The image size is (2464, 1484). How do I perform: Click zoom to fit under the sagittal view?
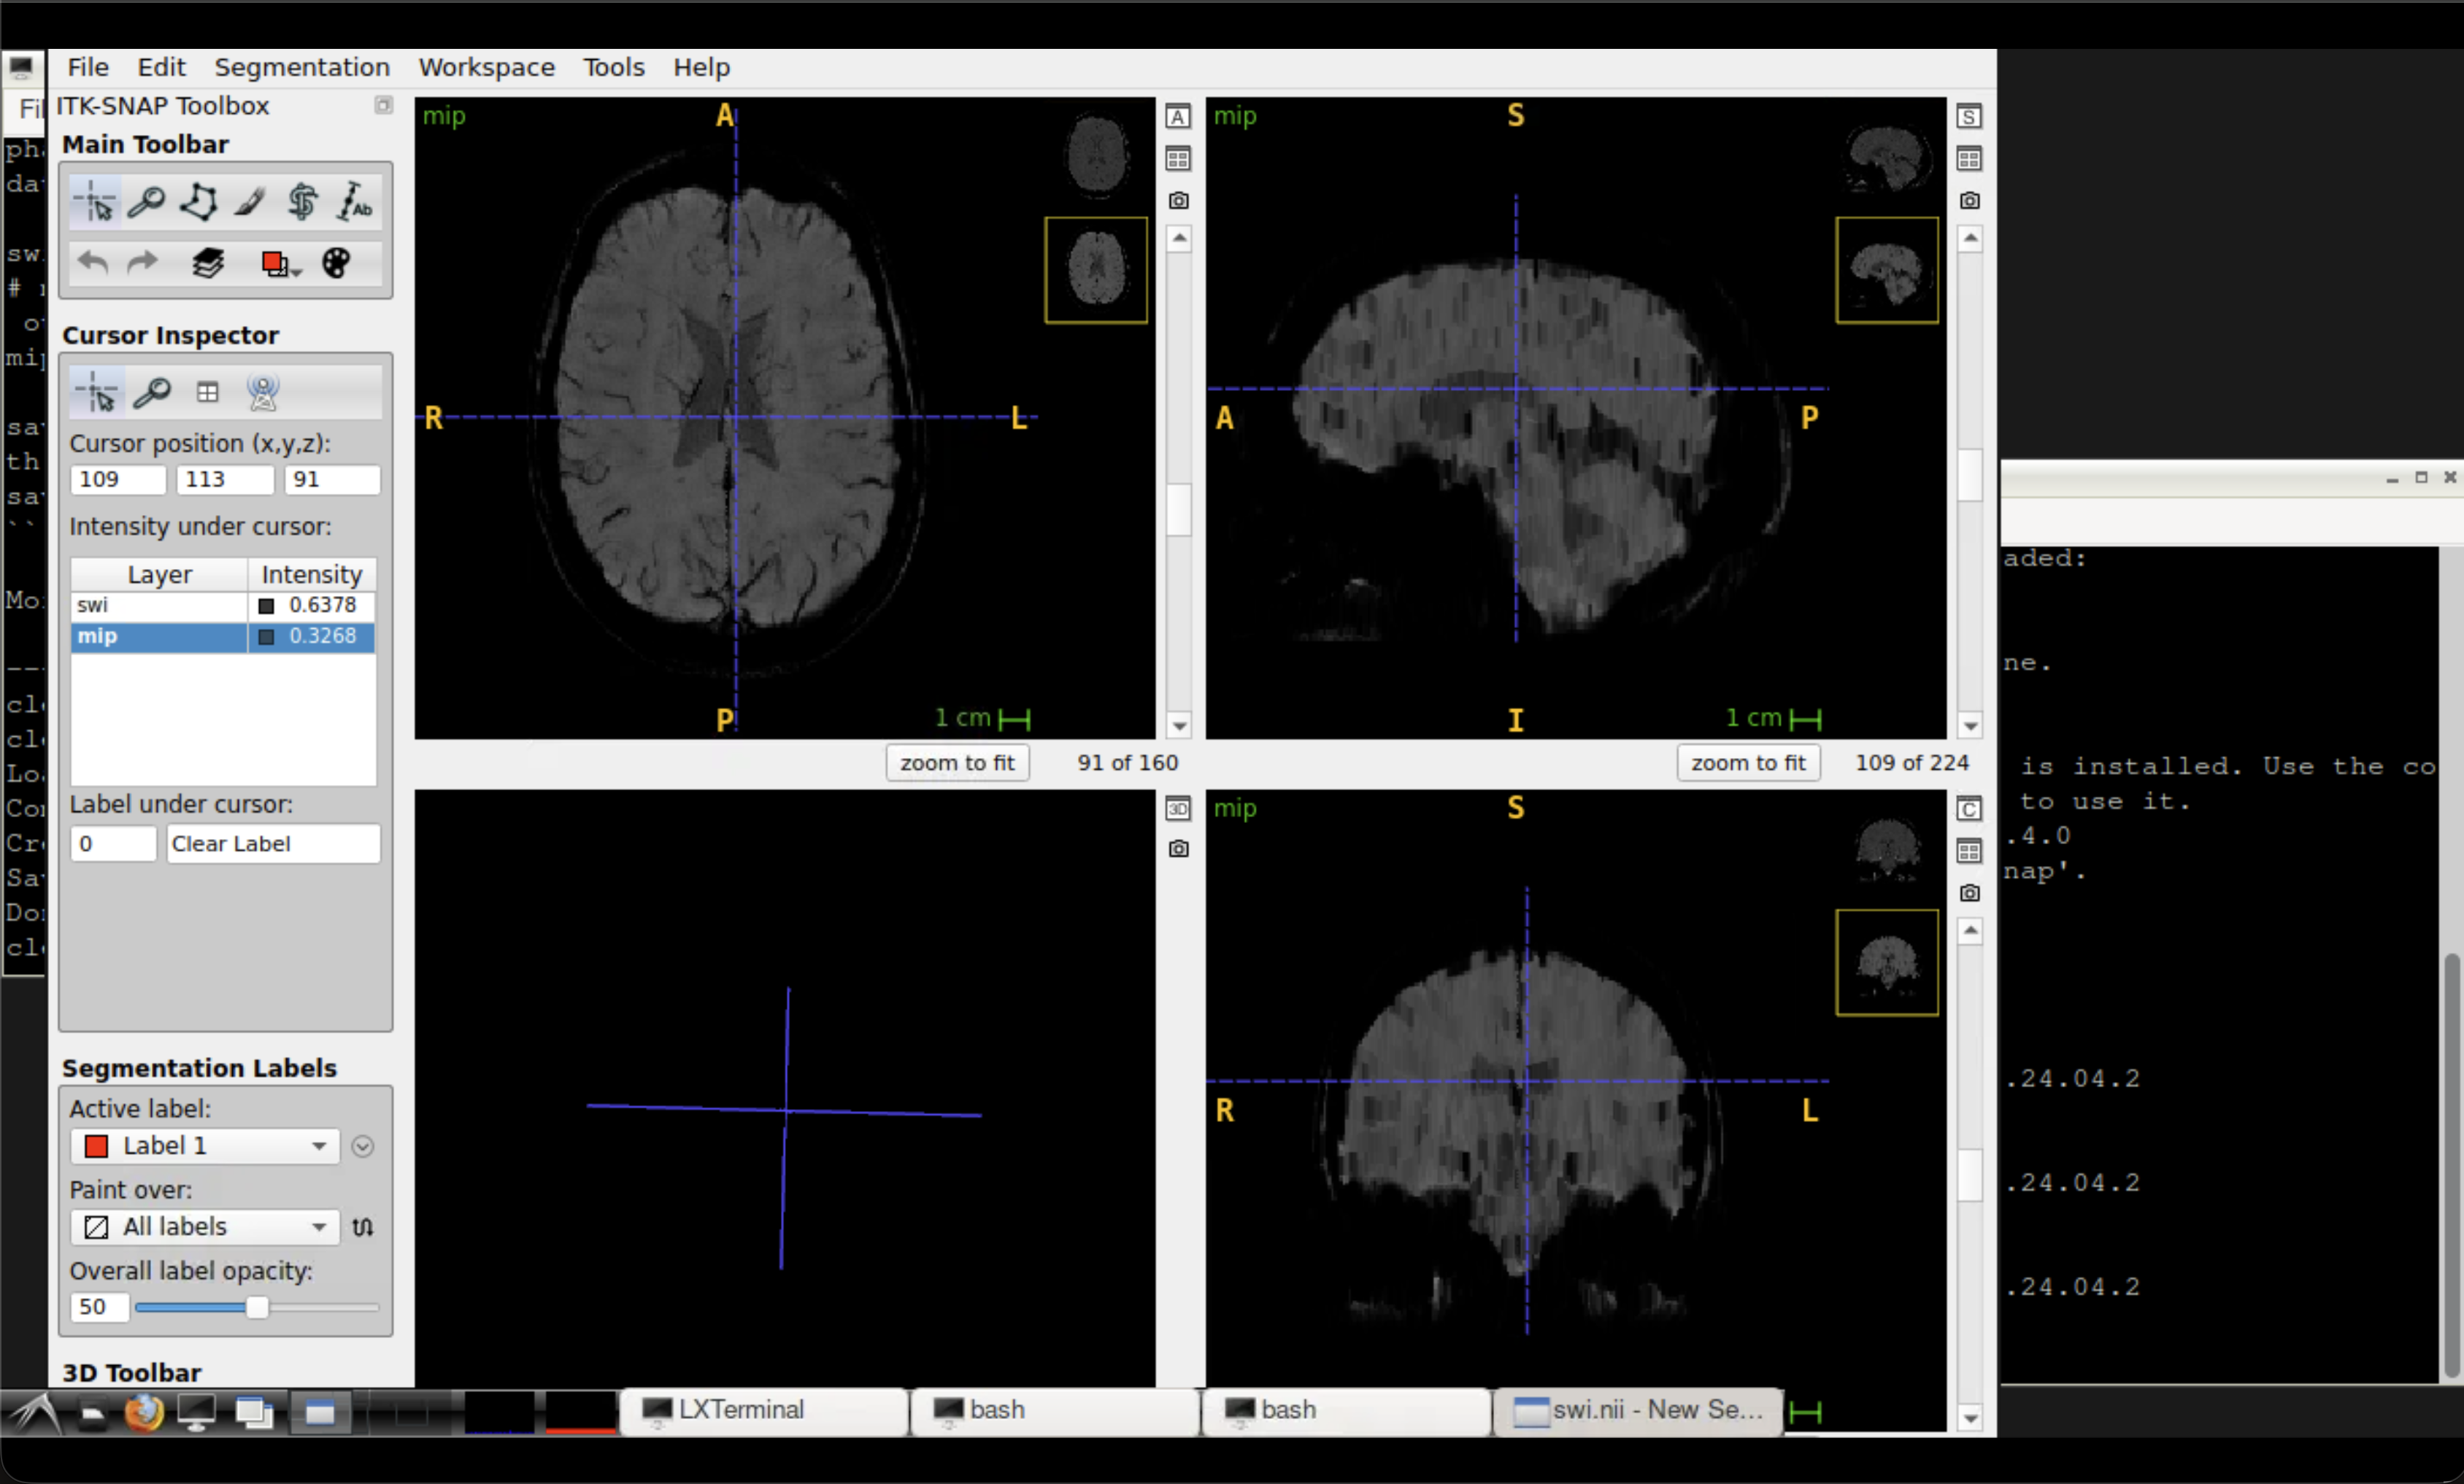click(x=1748, y=762)
